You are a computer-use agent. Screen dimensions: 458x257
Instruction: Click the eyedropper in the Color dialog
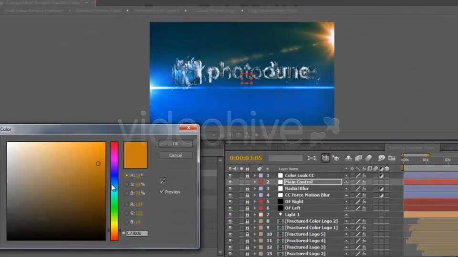(x=163, y=181)
